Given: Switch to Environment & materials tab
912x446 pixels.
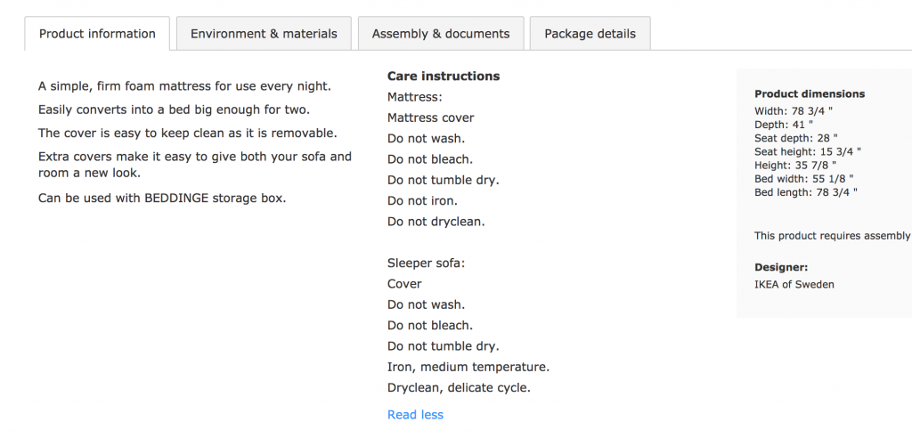Looking at the screenshot, I should pyautogui.click(x=264, y=34).
